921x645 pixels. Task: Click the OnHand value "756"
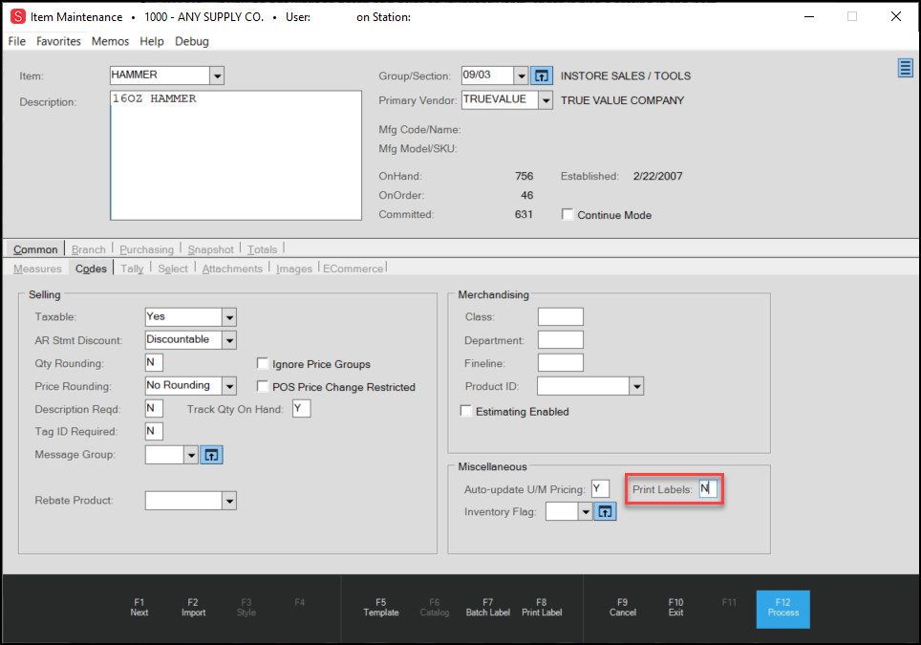tap(524, 176)
